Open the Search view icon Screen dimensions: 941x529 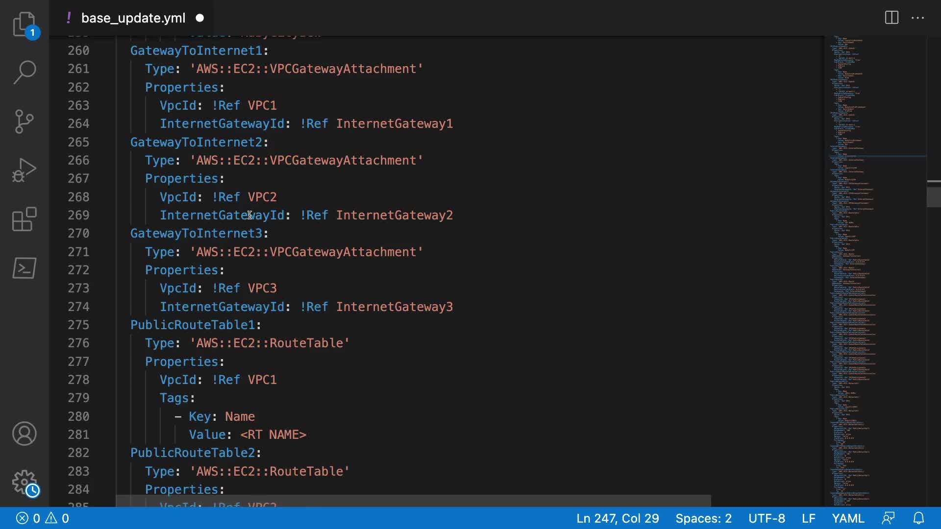(24, 72)
